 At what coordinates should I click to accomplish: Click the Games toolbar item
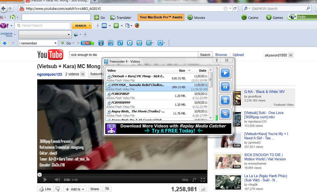[x=274, y=18]
